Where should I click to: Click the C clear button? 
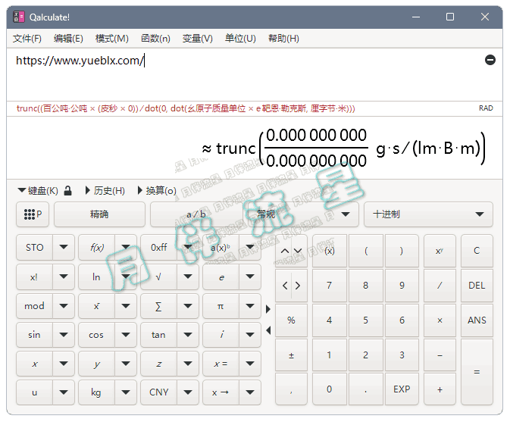(x=477, y=251)
